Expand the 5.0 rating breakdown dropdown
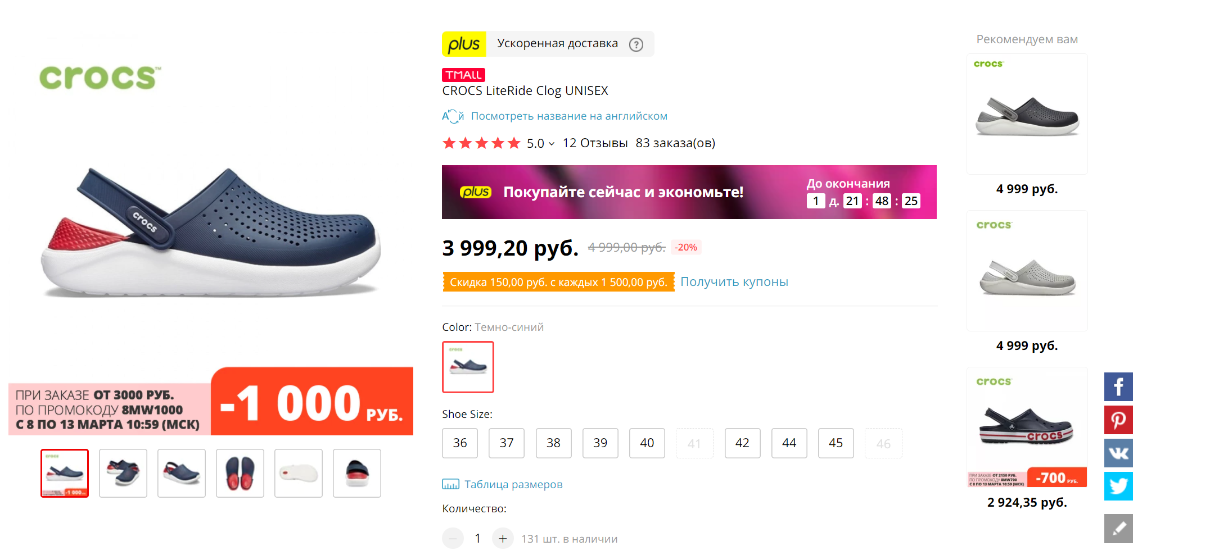 [x=552, y=144]
